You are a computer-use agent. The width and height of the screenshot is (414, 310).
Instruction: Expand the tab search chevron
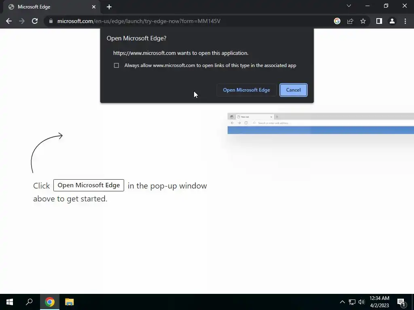349,6
